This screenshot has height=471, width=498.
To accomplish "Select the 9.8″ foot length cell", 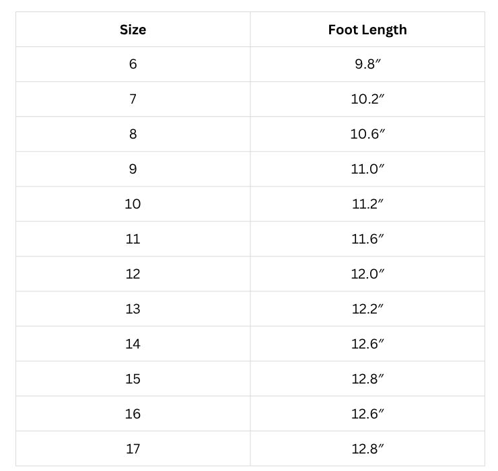I will pyautogui.click(x=367, y=64).
